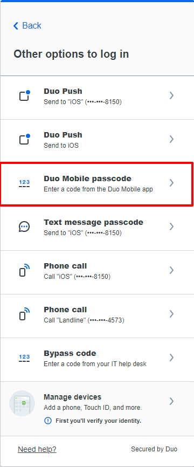Image resolution: width=194 pixels, height=467 pixels.
Task: Click the 123 icon beside Bypass code
Action: click(x=24, y=358)
